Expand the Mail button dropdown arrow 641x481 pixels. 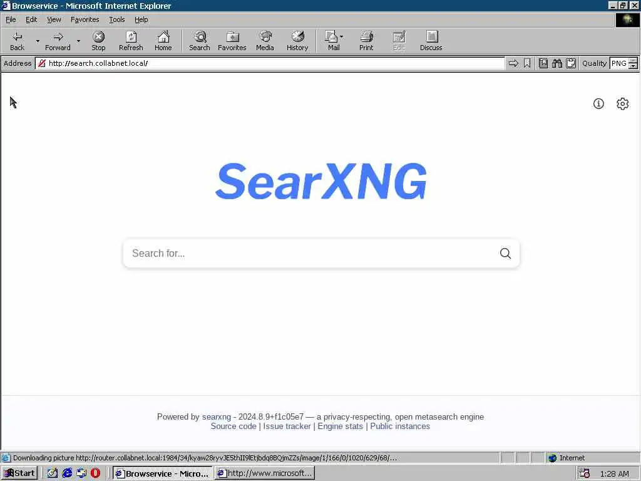click(342, 37)
